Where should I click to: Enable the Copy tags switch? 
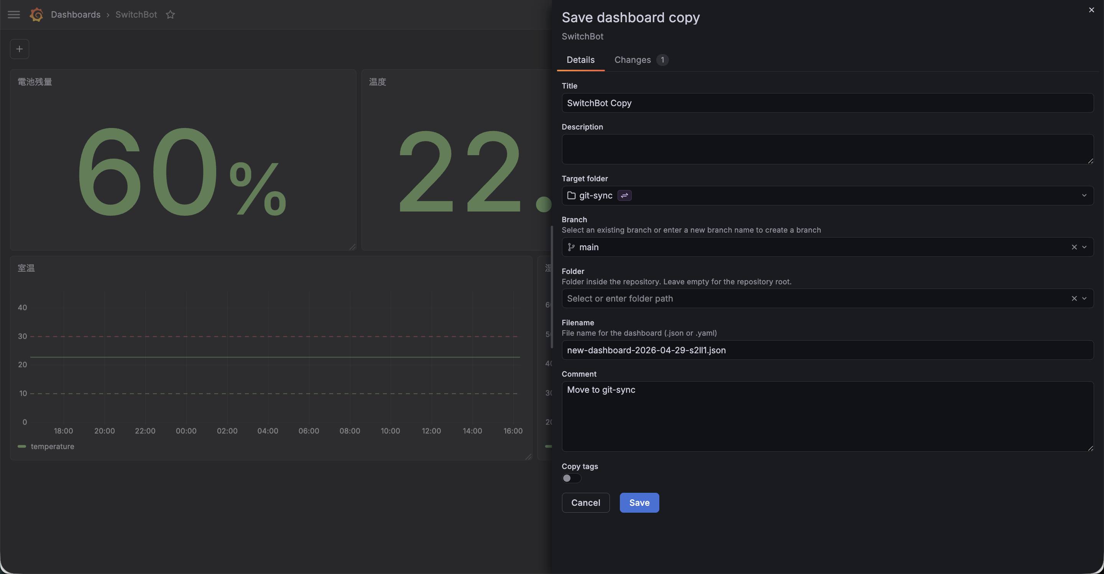tap(571, 478)
